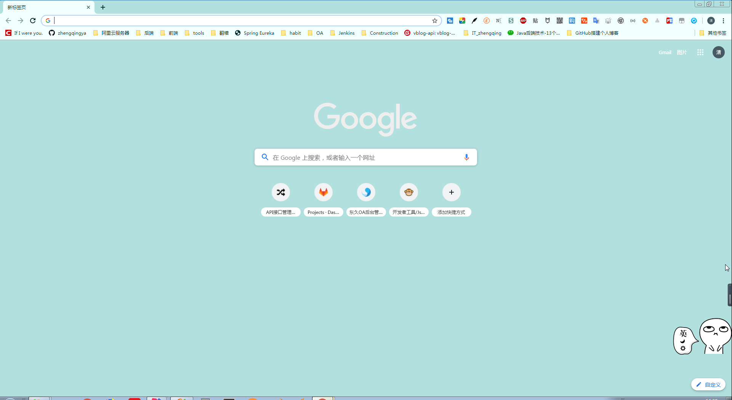The height and width of the screenshot is (400, 732).
Task: Open Gmail link
Action: pyautogui.click(x=665, y=52)
